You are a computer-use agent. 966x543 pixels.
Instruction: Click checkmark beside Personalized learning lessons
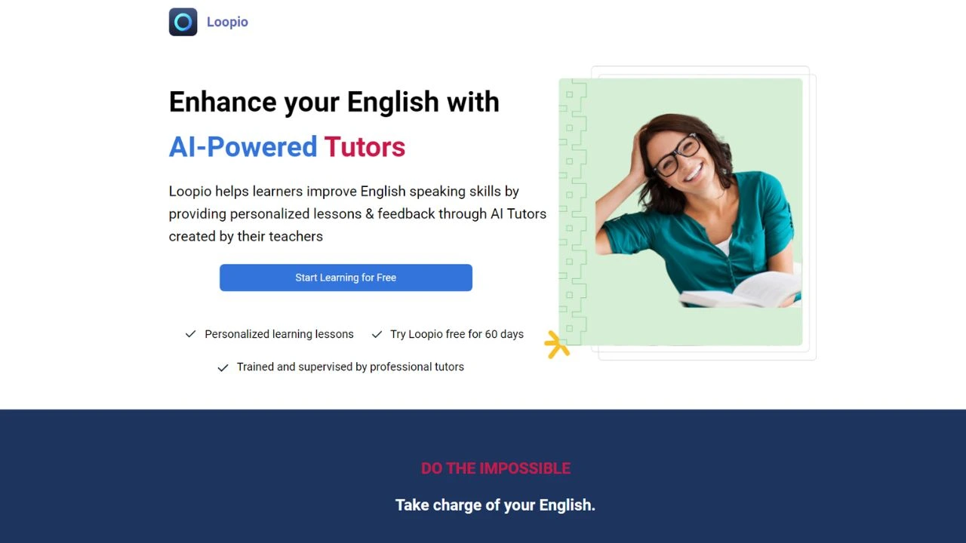[190, 334]
